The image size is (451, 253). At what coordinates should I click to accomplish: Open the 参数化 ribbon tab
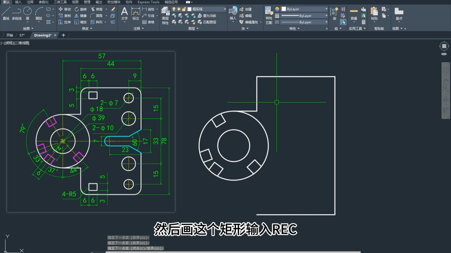[x=44, y=2]
